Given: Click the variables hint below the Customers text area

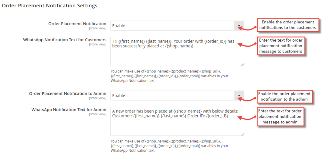Looking at the screenshot, I should [169, 76].
